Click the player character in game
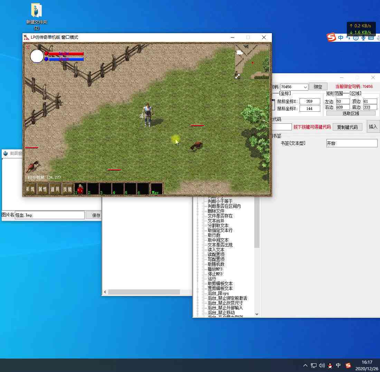Image resolution: width=380 pixels, height=372 pixels. point(148,115)
